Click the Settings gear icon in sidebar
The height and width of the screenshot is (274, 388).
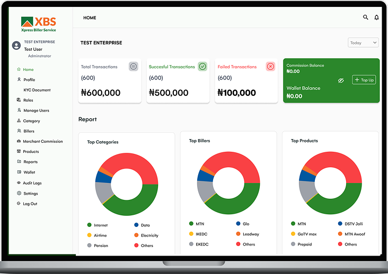(x=19, y=194)
